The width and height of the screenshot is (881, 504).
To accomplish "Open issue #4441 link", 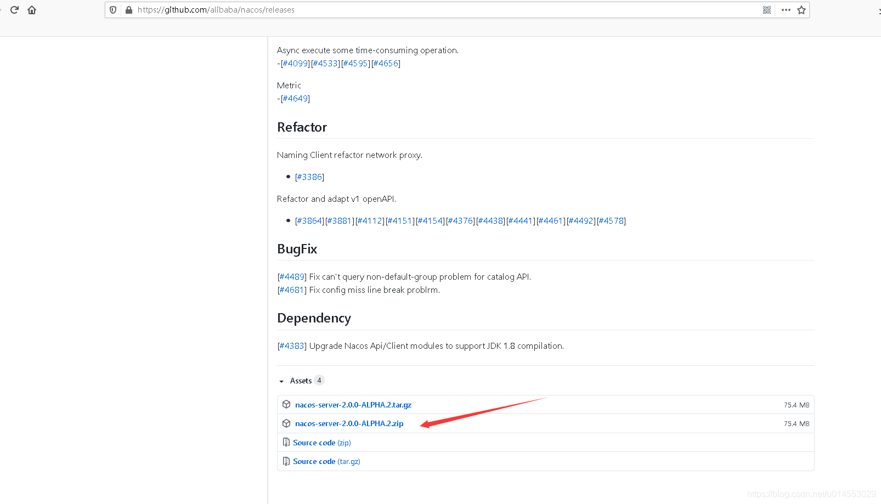I will (x=521, y=221).
